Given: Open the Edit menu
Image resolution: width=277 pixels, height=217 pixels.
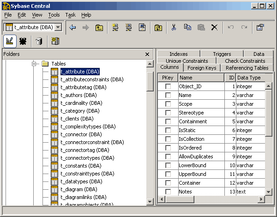Looking at the screenshot, I should [x=22, y=15].
